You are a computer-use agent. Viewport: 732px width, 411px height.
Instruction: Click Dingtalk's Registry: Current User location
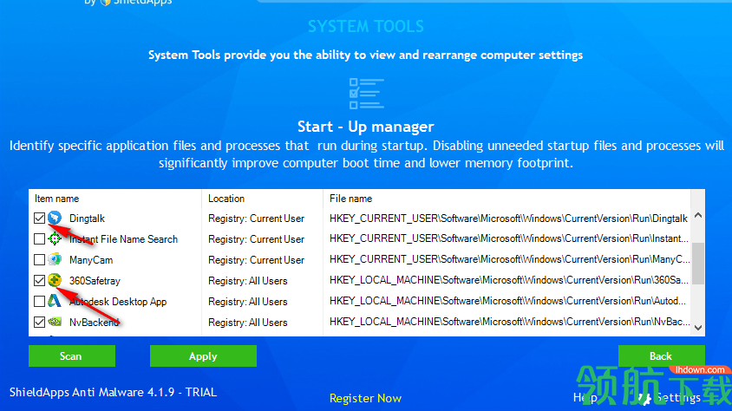[256, 219]
